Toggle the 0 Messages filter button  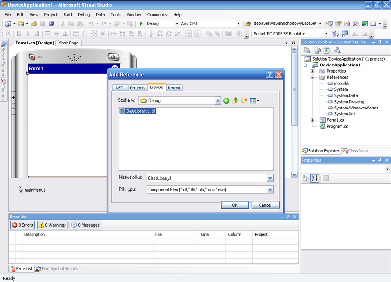tap(86, 225)
